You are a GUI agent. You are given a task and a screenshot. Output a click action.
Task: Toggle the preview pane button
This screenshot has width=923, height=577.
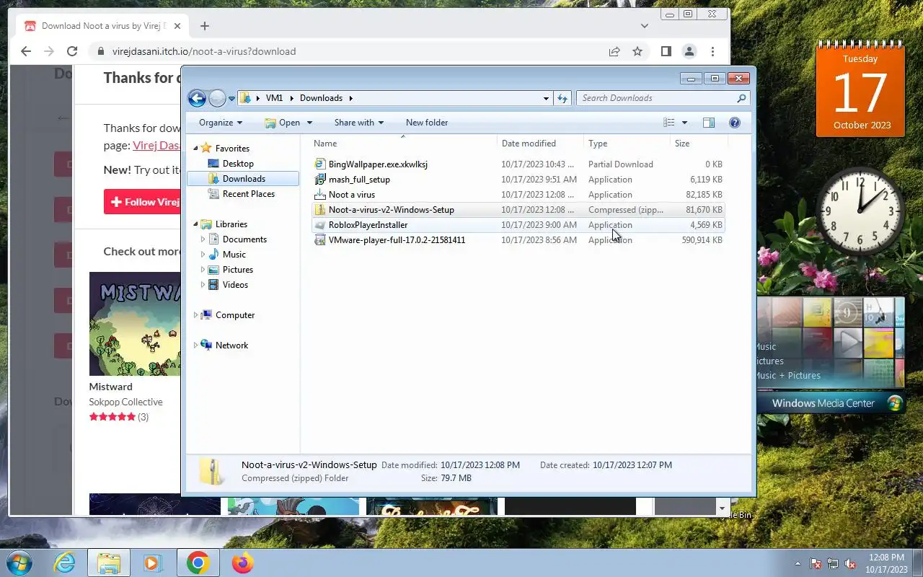(709, 123)
